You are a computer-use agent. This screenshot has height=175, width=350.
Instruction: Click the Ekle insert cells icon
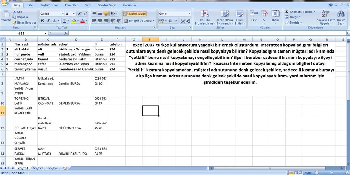pyautogui.click(x=254, y=14)
